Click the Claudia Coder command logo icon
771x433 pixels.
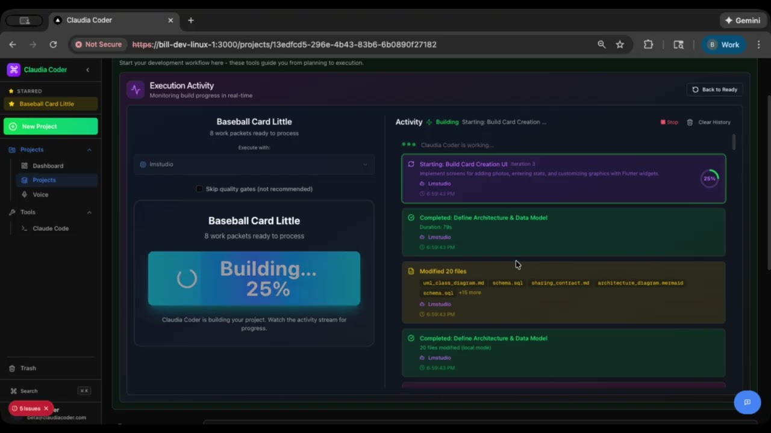coord(13,70)
